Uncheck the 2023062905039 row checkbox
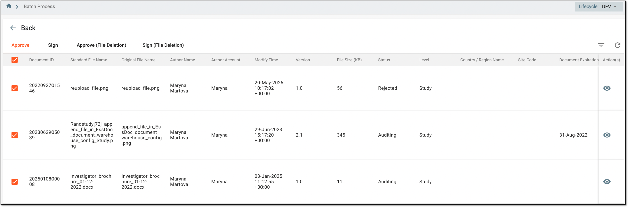The width and height of the screenshot is (628, 207). (x=15, y=135)
